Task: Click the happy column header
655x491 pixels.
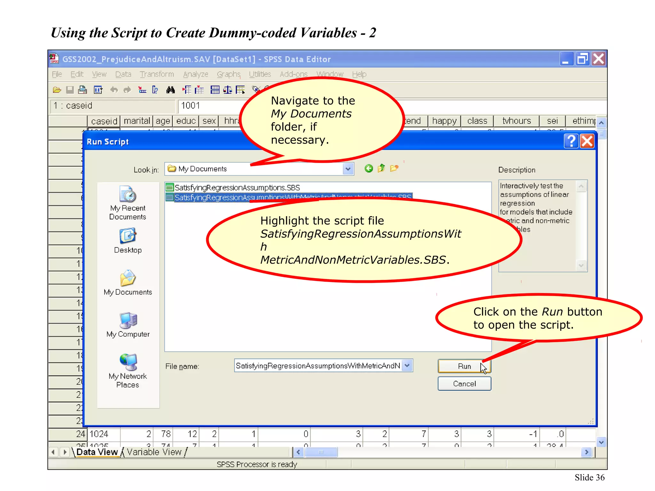Action: [x=444, y=121]
